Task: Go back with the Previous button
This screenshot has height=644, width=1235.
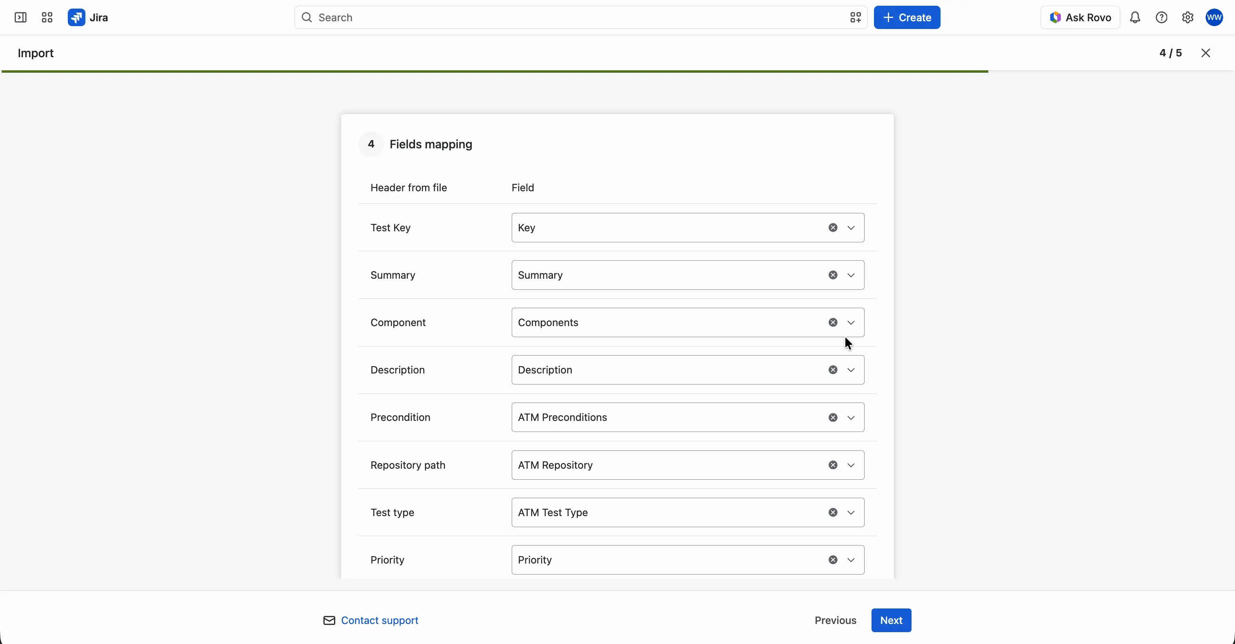Action: (835, 620)
